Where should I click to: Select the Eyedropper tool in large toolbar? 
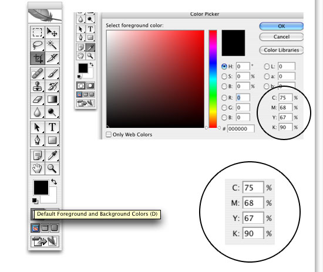tap(52, 155)
